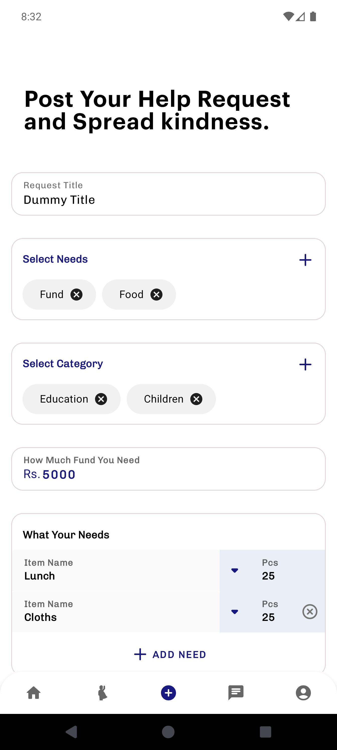Edit the Request Title field

[168, 194]
